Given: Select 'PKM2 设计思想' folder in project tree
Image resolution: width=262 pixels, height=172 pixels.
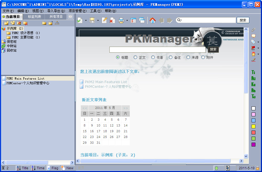Looking at the screenshot, I should click(23, 33).
